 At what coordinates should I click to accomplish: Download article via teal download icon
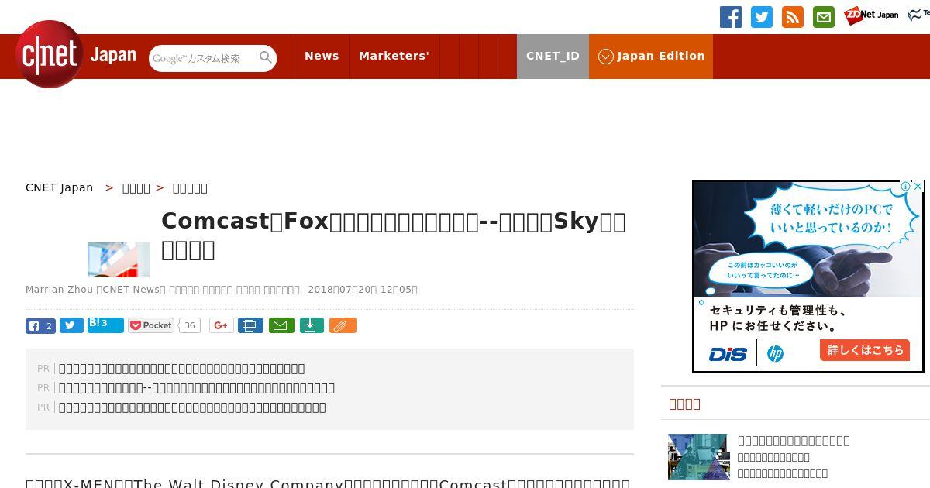pos(312,325)
